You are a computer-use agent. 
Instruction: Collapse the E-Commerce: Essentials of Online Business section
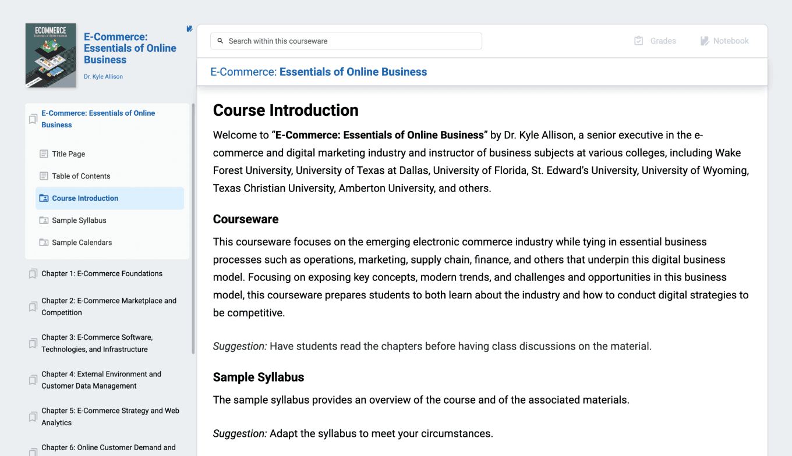tap(98, 119)
